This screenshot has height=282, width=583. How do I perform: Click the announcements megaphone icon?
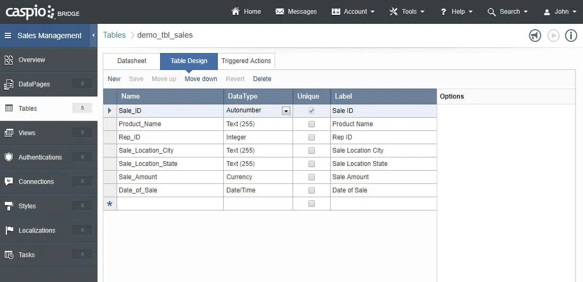click(x=535, y=36)
